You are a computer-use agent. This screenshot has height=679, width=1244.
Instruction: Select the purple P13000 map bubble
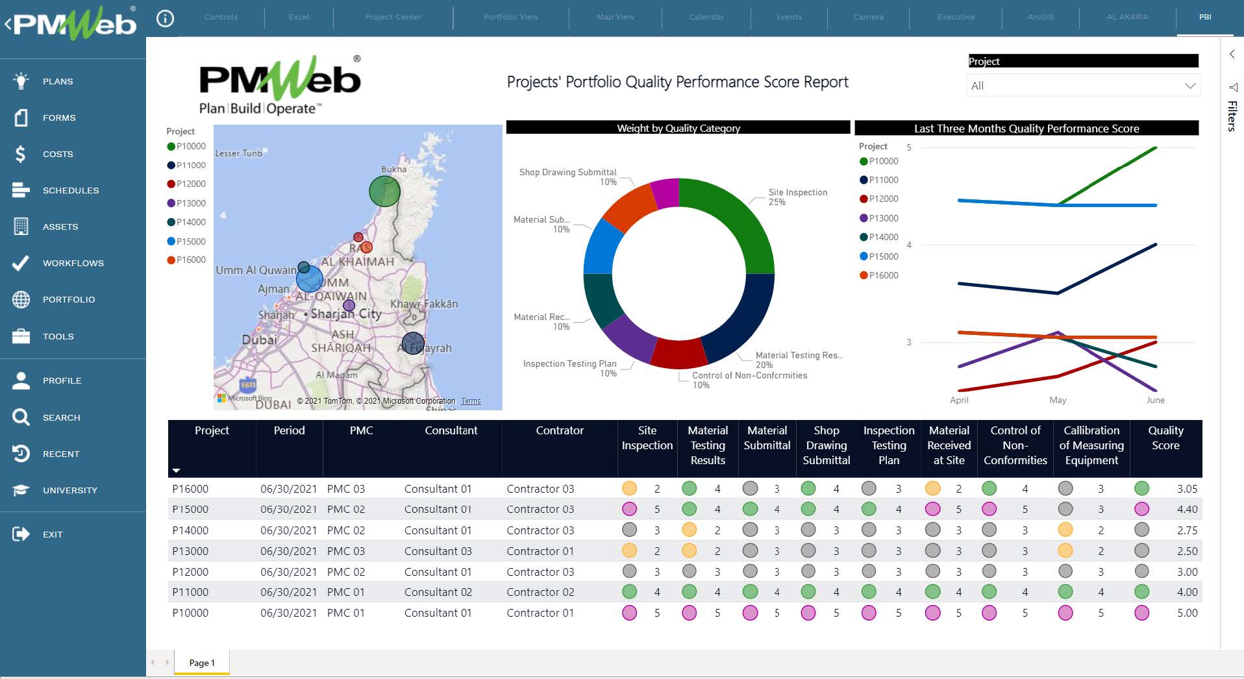point(349,305)
